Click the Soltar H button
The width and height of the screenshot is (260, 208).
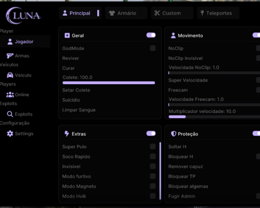tap(177, 147)
